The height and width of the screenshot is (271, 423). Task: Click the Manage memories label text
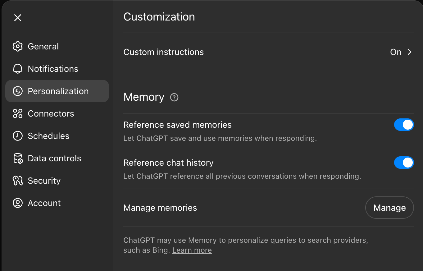[160, 208]
